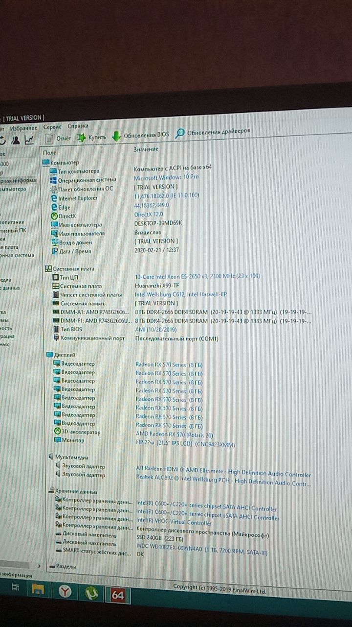Select the Дисплей group header
Screen dimensions: 352x627
point(61,354)
